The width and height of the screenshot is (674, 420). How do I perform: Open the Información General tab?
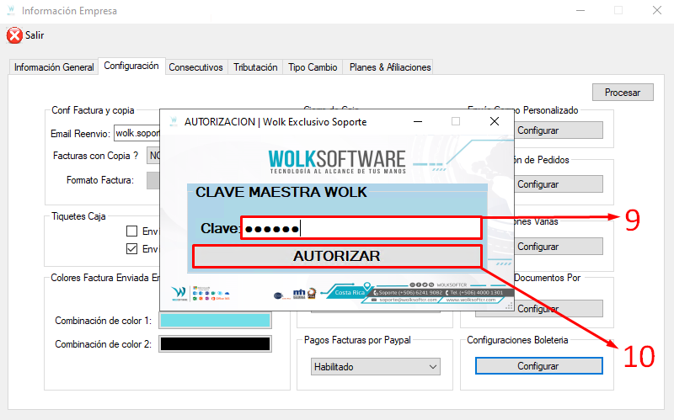[x=54, y=67]
